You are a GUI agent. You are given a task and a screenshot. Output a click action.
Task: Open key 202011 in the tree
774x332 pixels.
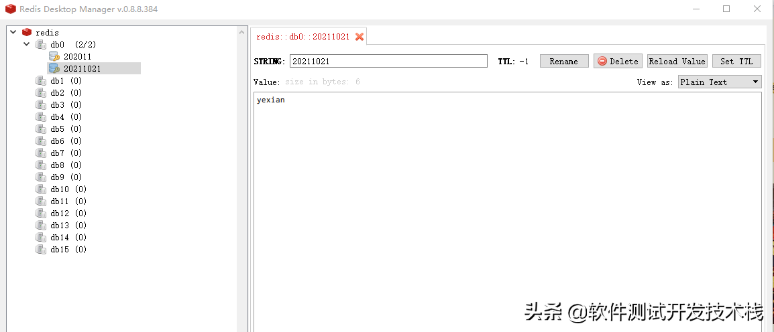[78, 57]
